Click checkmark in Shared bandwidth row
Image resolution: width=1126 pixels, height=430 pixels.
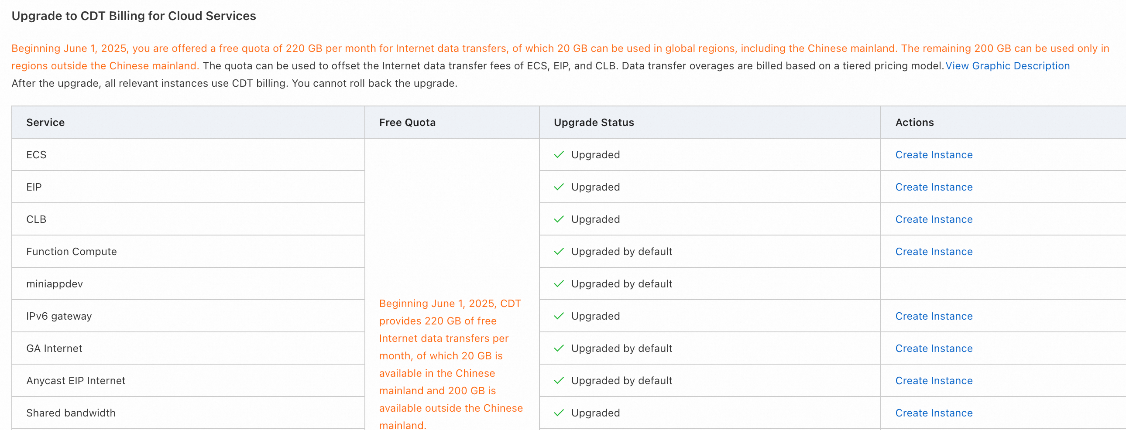click(559, 413)
